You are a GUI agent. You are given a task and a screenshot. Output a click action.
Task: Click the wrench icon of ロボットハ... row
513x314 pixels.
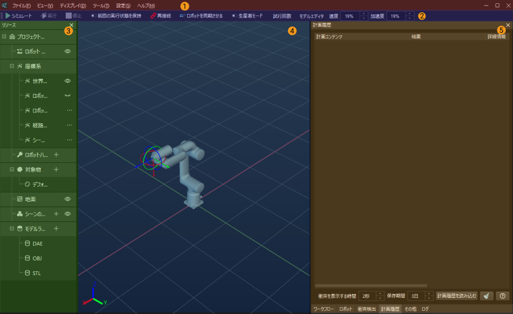(x=19, y=154)
